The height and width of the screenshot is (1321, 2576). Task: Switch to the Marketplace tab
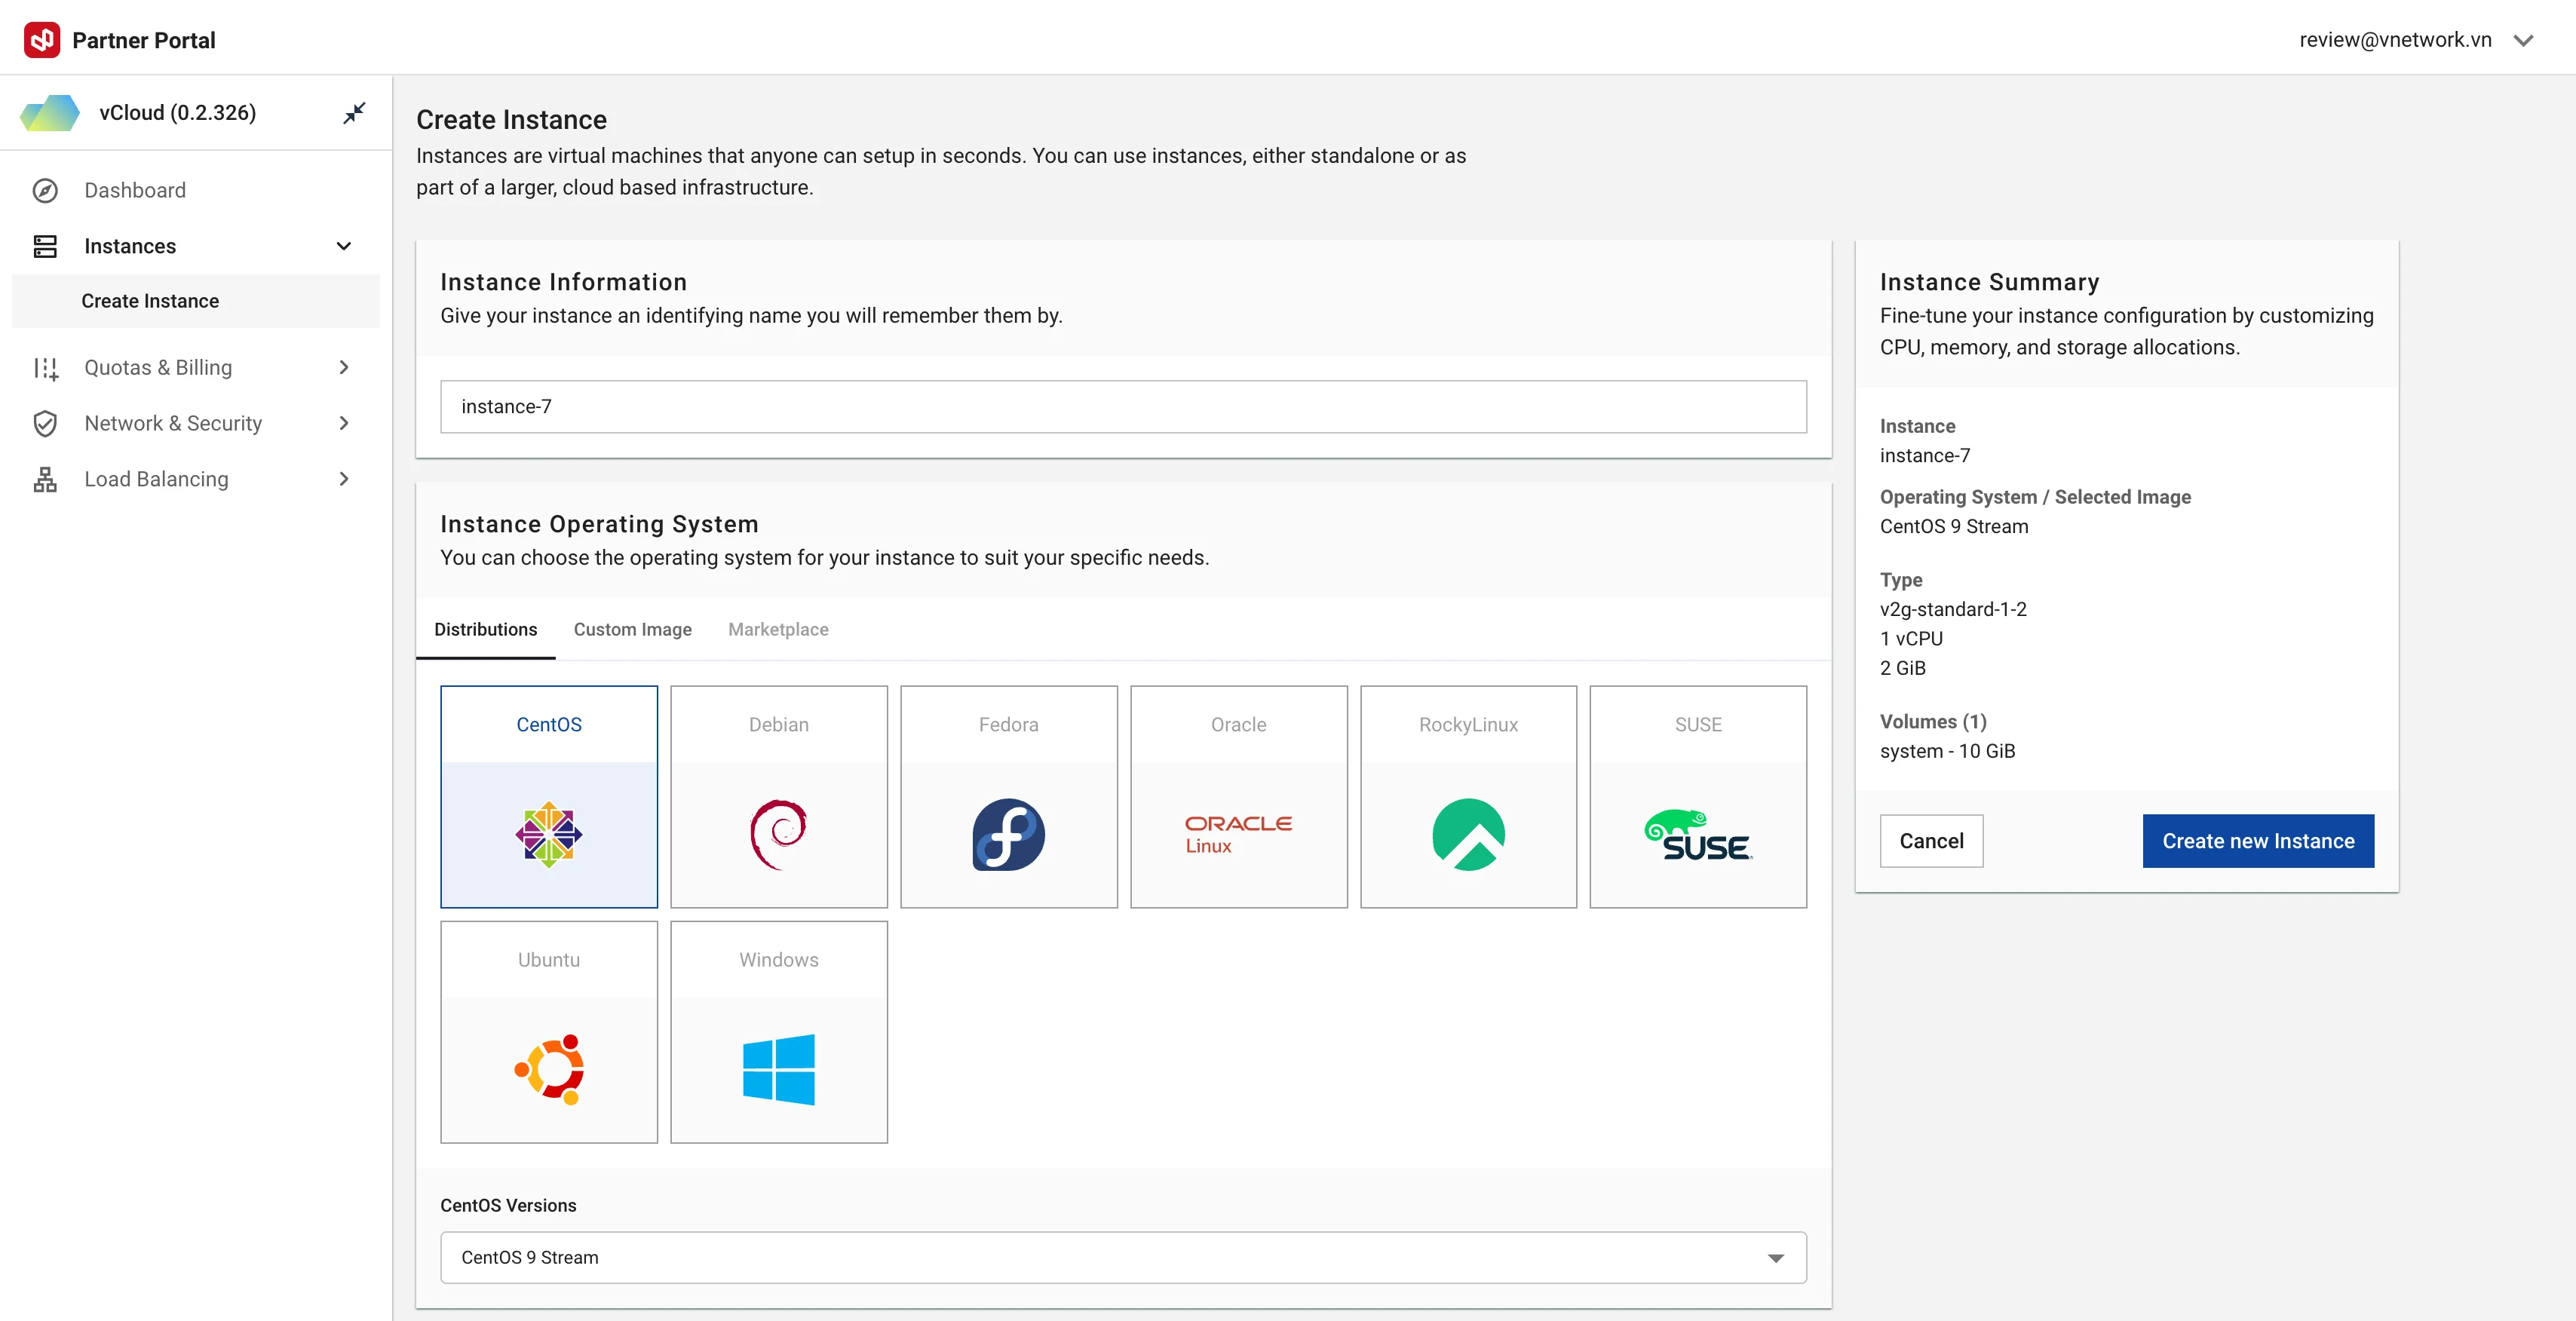[778, 629]
